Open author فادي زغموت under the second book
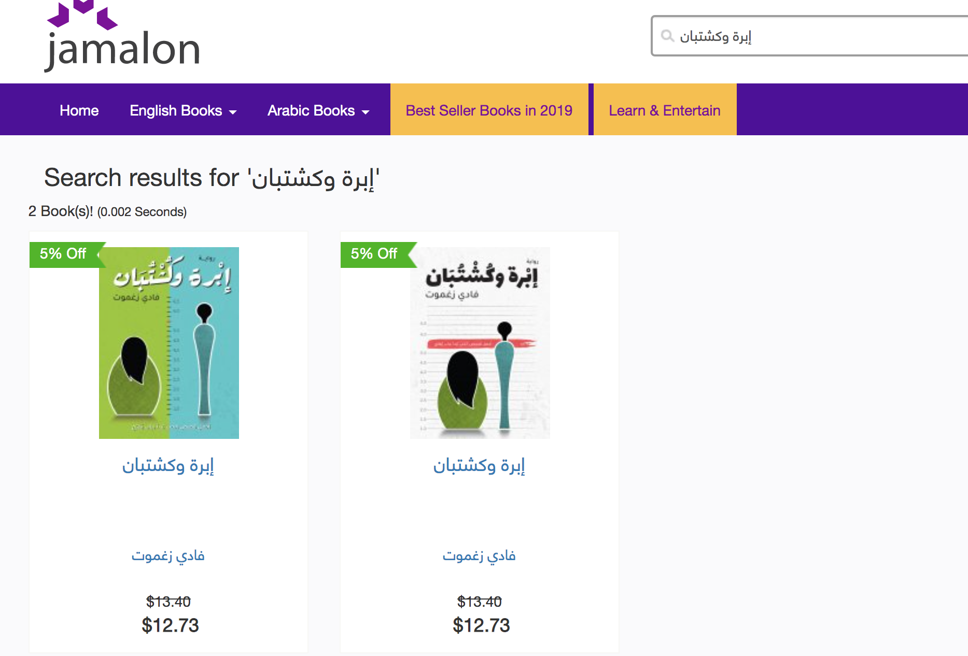 point(479,555)
